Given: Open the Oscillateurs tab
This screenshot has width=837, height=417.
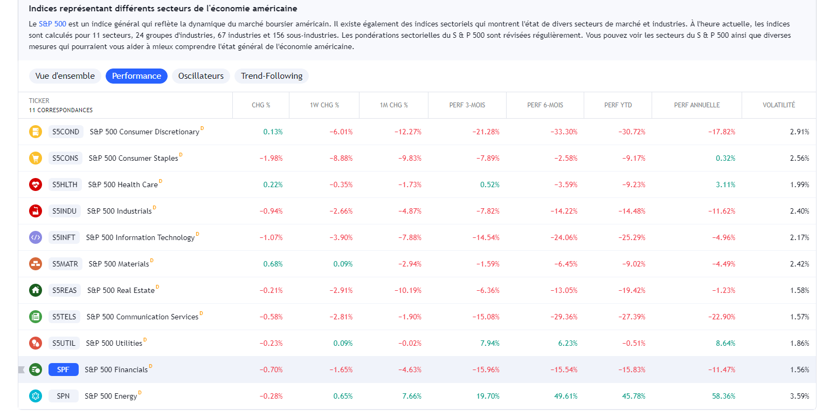Looking at the screenshot, I should tap(201, 76).
